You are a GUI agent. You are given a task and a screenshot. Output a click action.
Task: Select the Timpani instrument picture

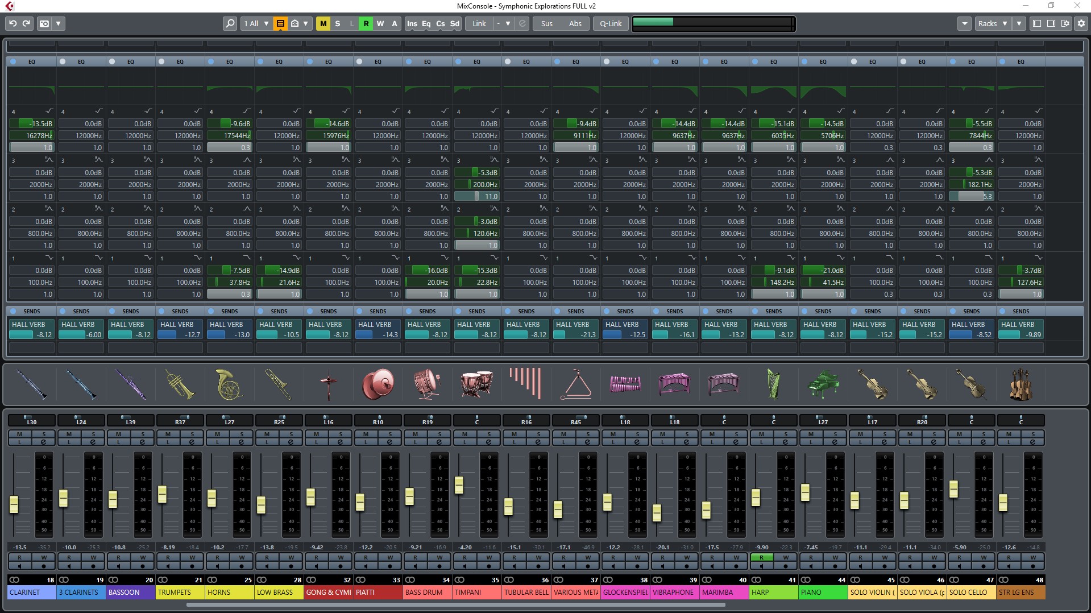[x=476, y=384]
